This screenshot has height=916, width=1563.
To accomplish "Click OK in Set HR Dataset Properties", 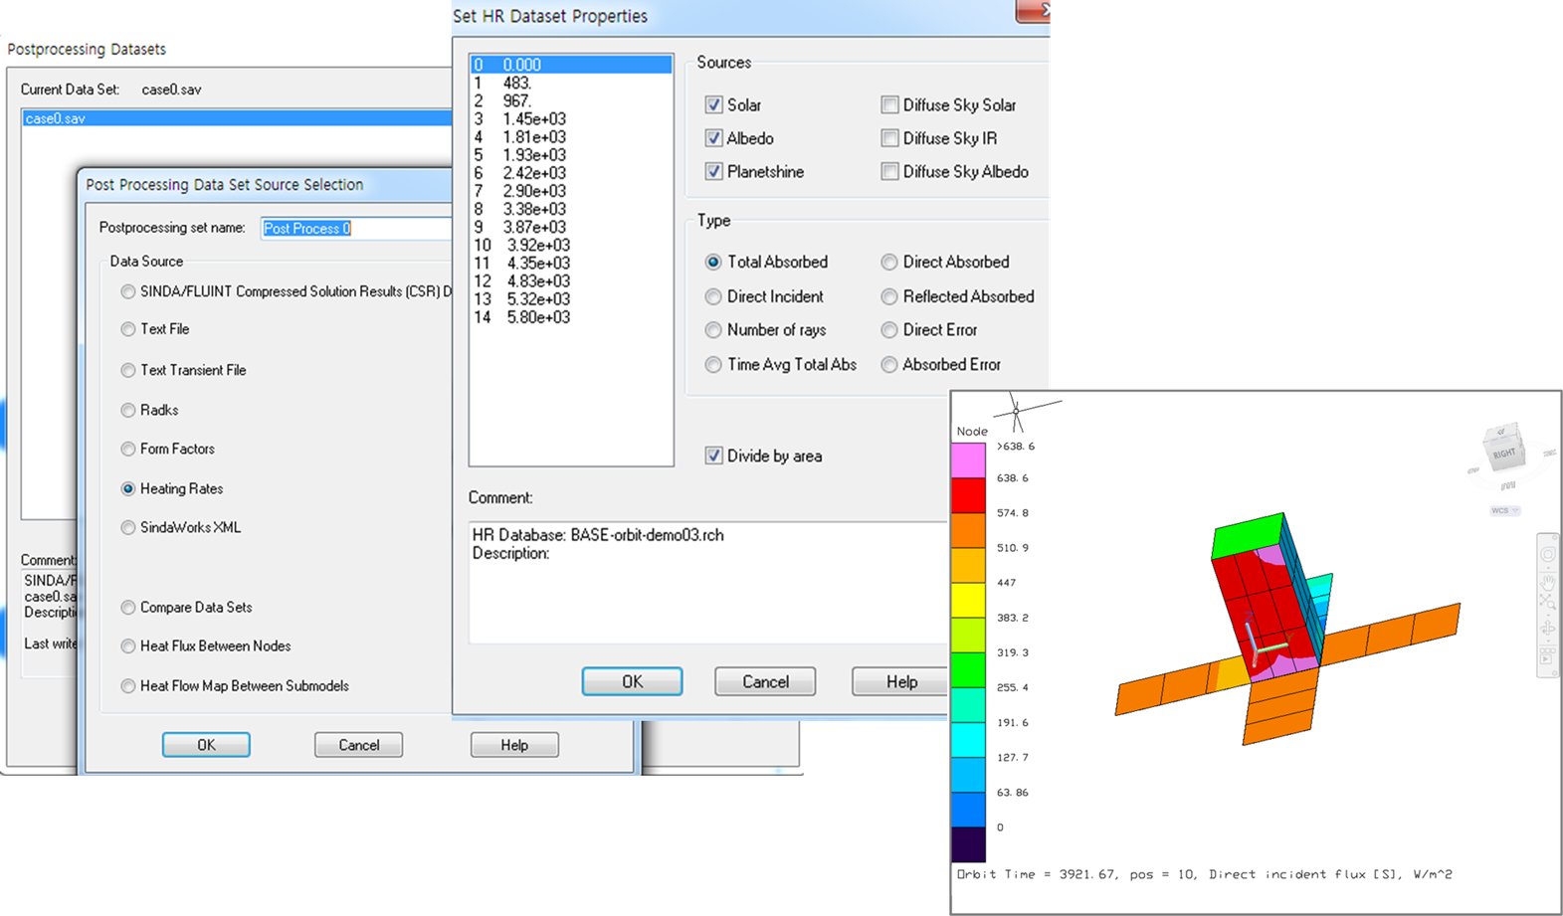I will (x=632, y=681).
